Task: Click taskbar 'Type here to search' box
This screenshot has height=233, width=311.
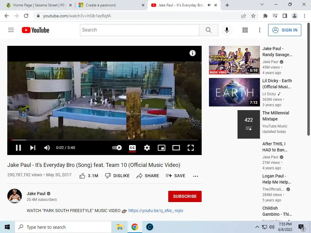Action: point(63,227)
